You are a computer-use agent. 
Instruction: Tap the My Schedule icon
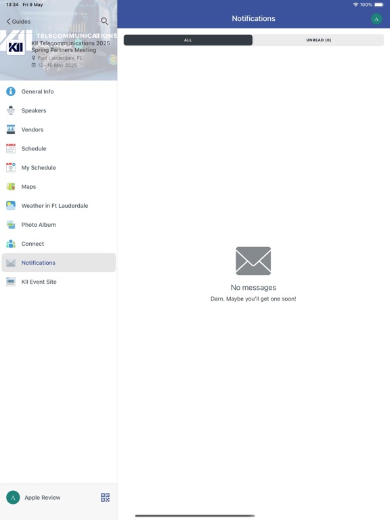(11, 167)
